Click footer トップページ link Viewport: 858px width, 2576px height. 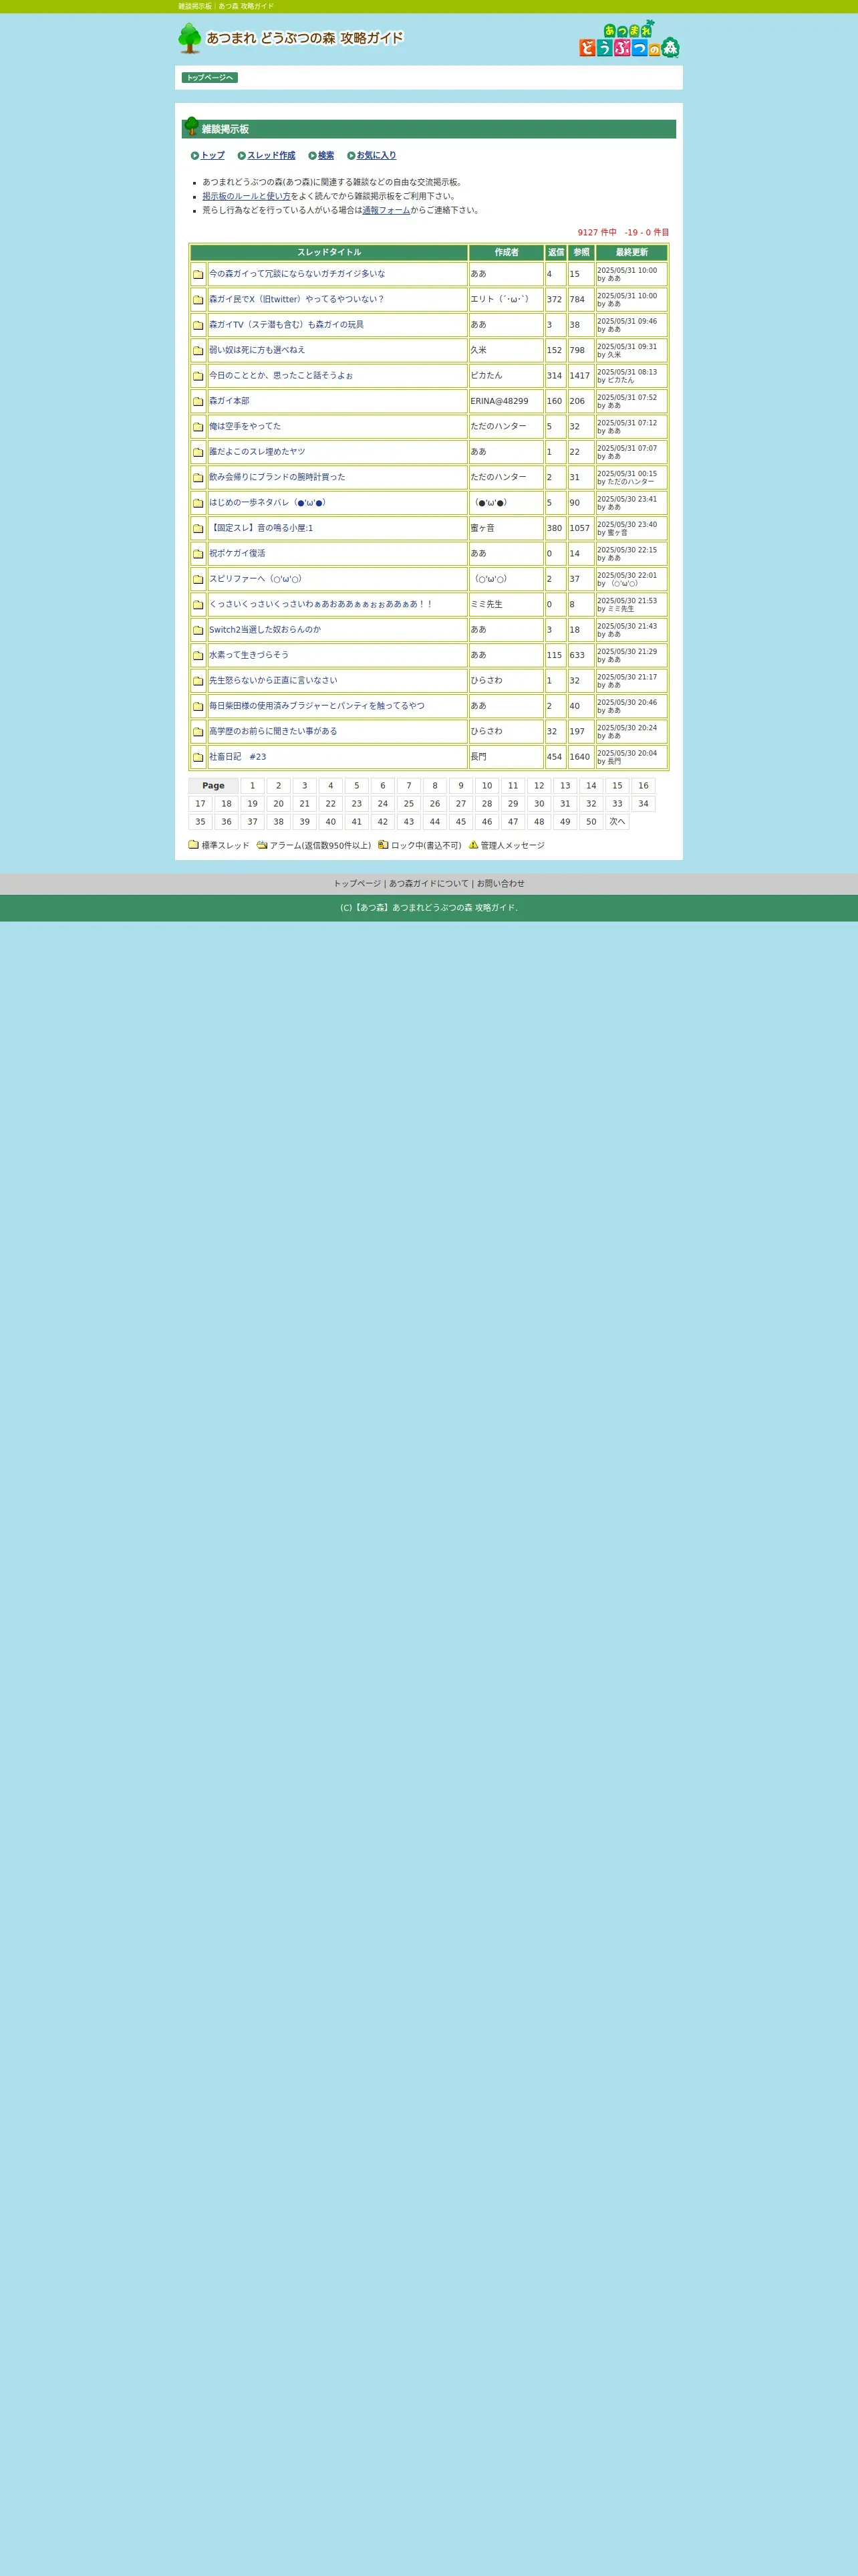(x=357, y=884)
